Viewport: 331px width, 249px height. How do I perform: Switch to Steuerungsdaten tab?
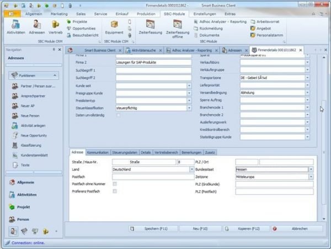(x=125, y=152)
